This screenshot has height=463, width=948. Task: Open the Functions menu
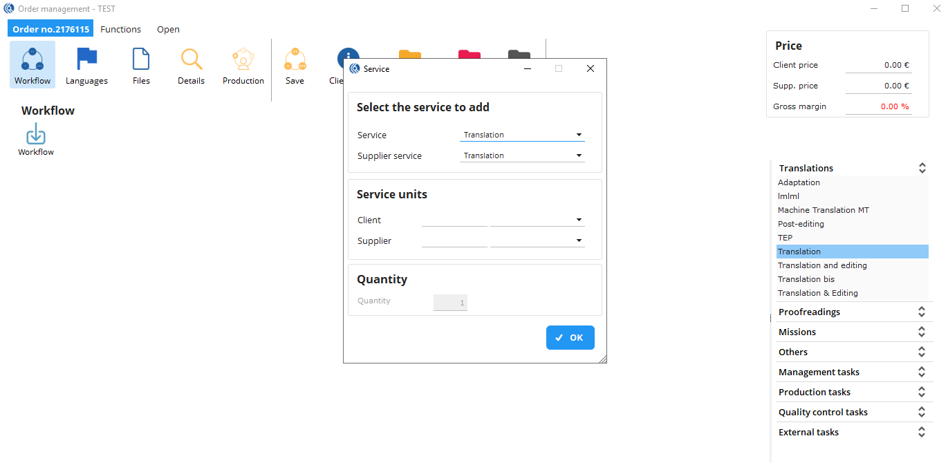pos(120,29)
